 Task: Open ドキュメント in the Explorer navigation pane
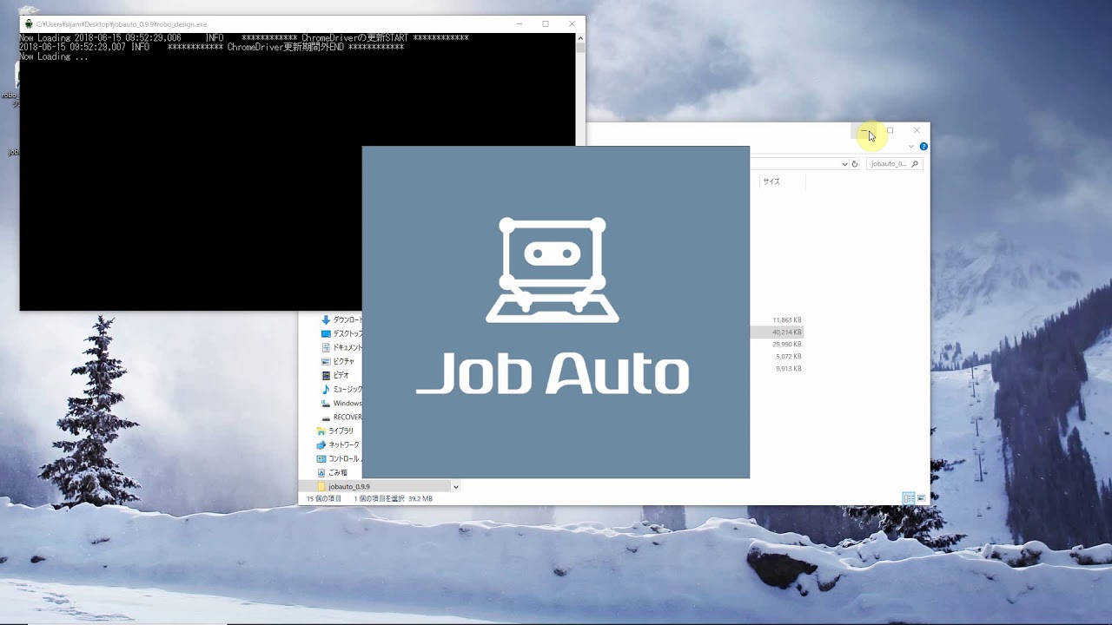341,347
